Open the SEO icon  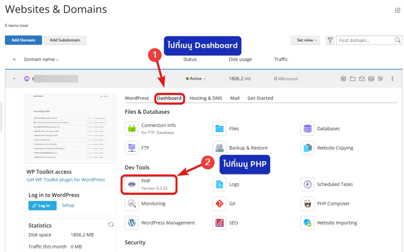(219, 223)
